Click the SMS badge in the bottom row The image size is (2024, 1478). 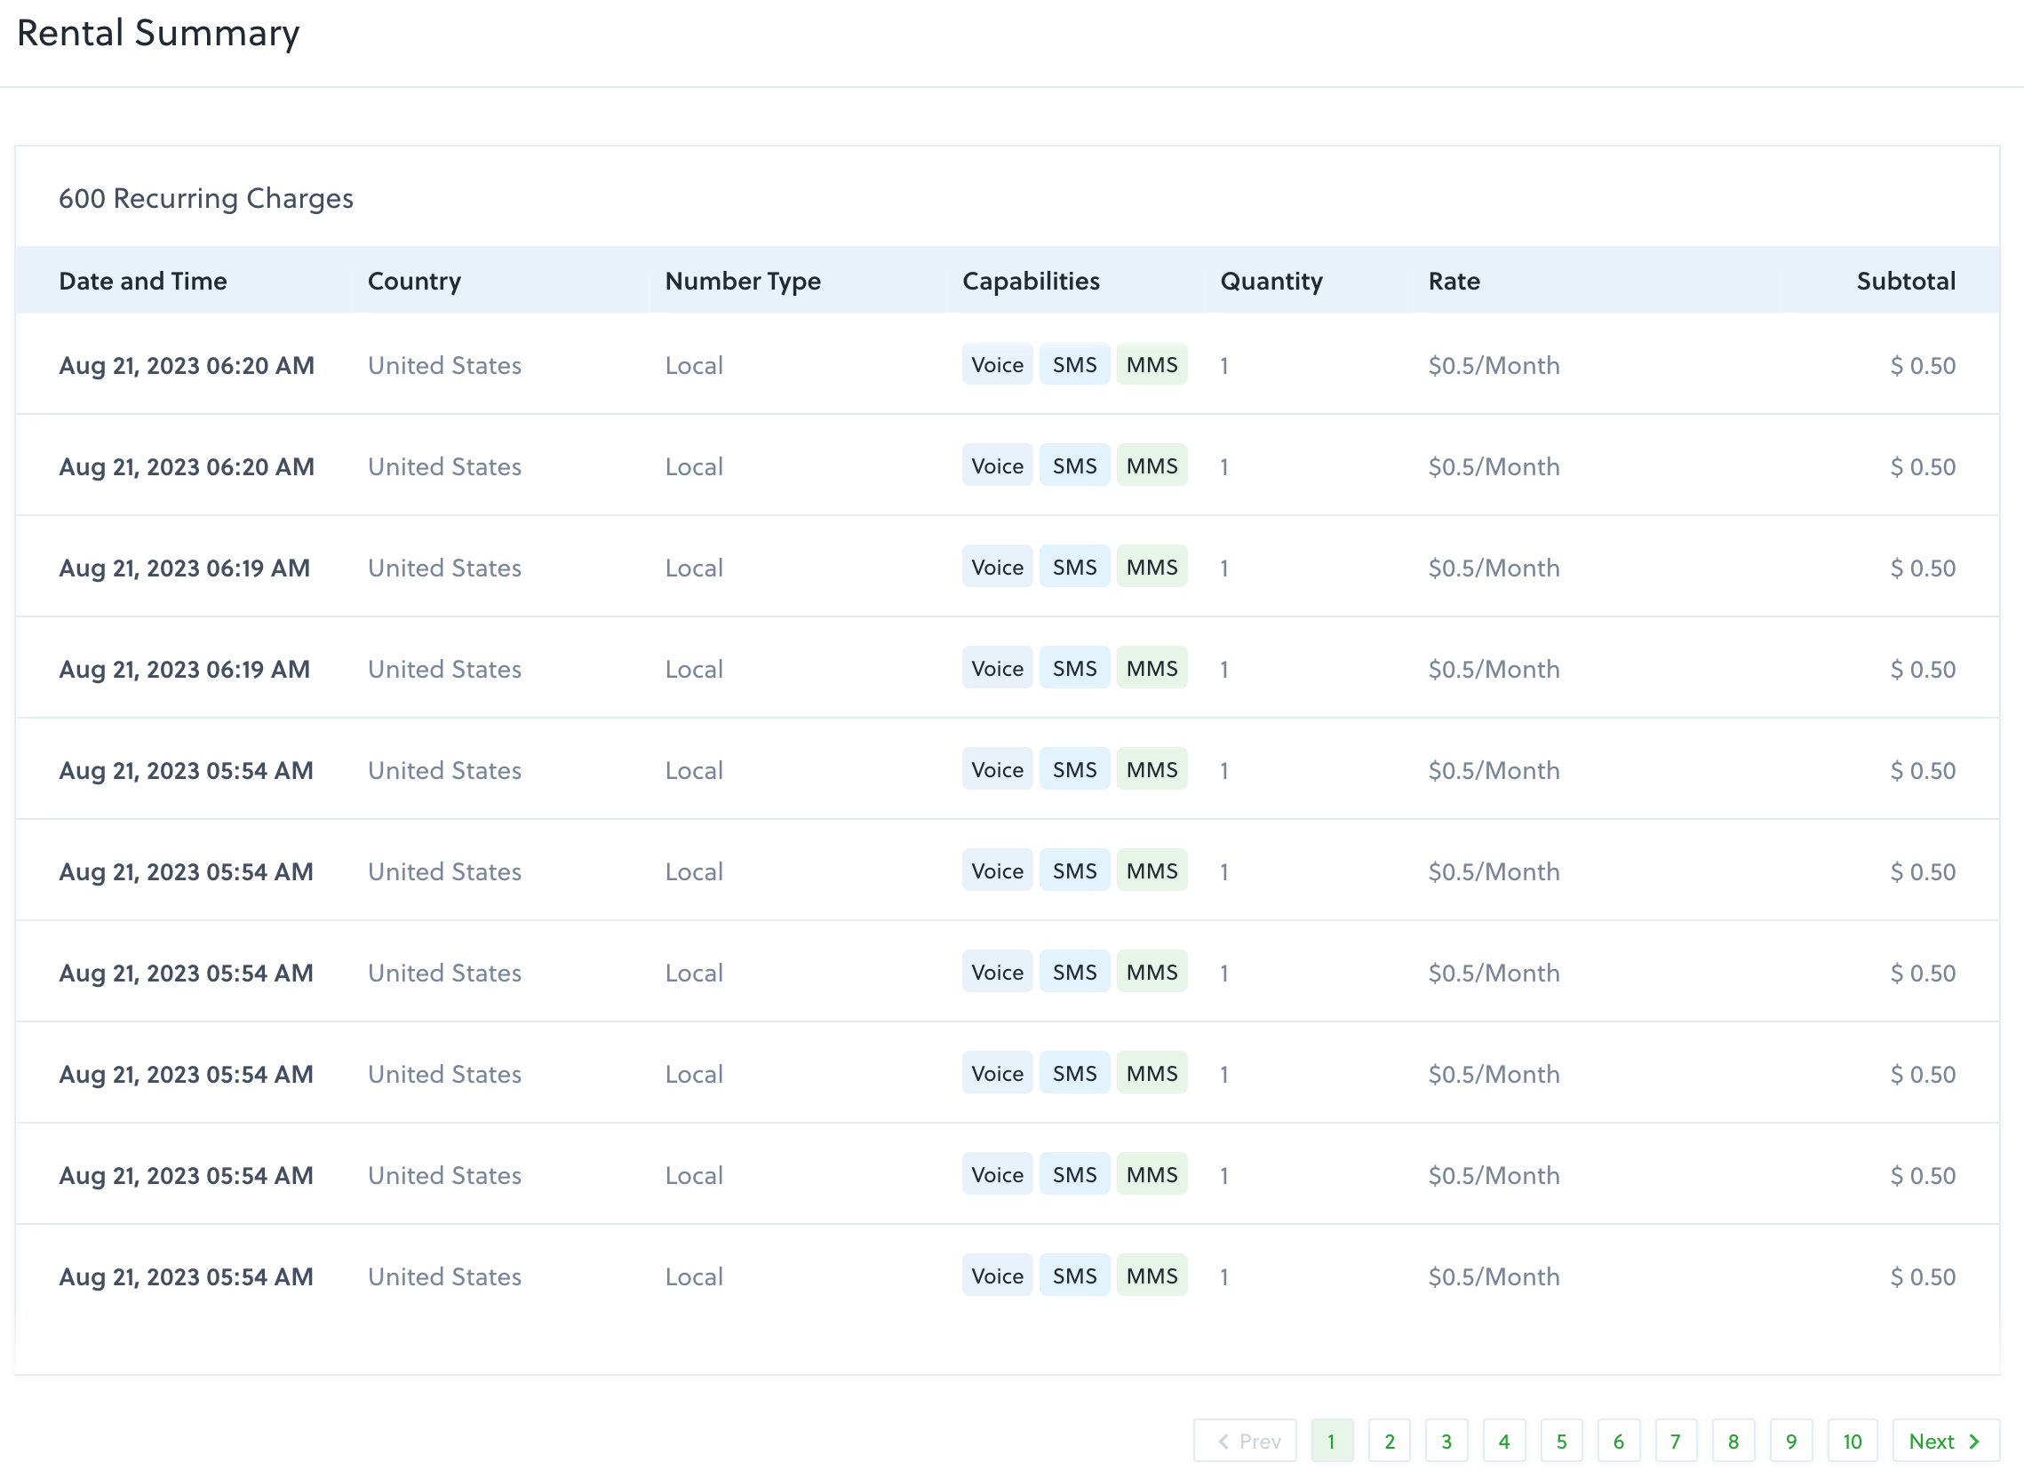point(1074,1275)
